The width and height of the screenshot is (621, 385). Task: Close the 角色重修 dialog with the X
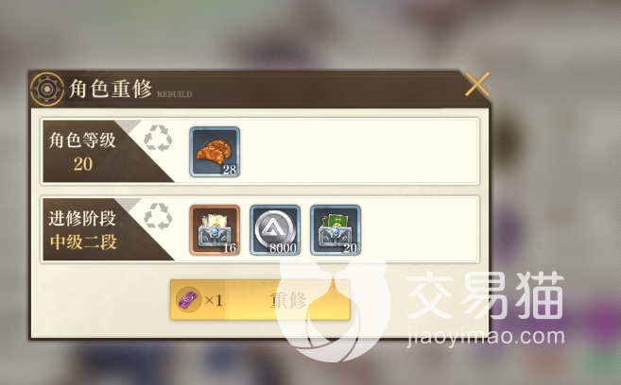click(x=476, y=84)
